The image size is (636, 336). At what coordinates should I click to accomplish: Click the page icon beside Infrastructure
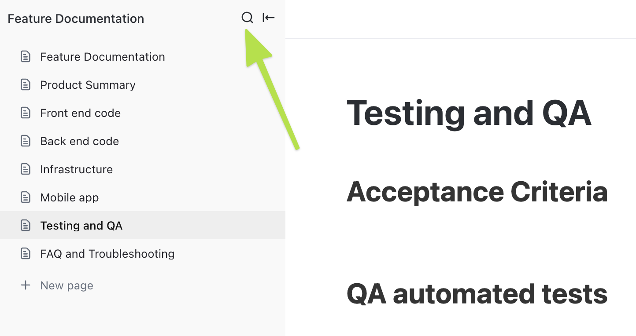[x=26, y=169]
